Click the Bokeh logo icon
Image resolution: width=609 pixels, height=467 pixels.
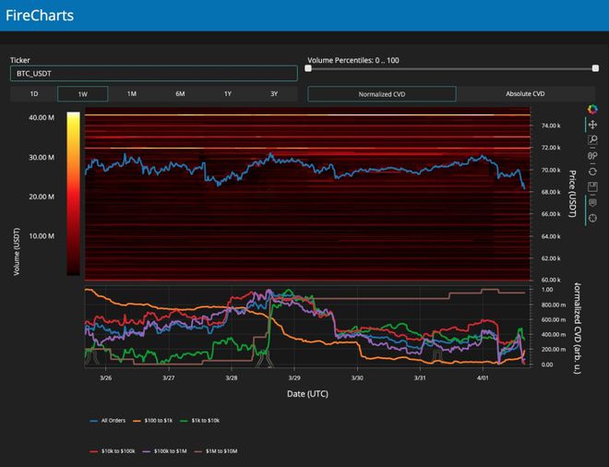pyautogui.click(x=592, y=109)
